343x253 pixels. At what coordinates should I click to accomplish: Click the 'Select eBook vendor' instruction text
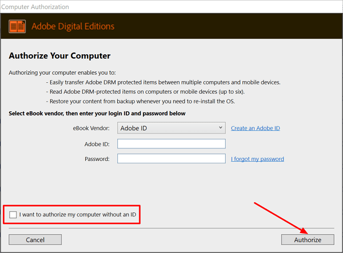click(97, 114)
